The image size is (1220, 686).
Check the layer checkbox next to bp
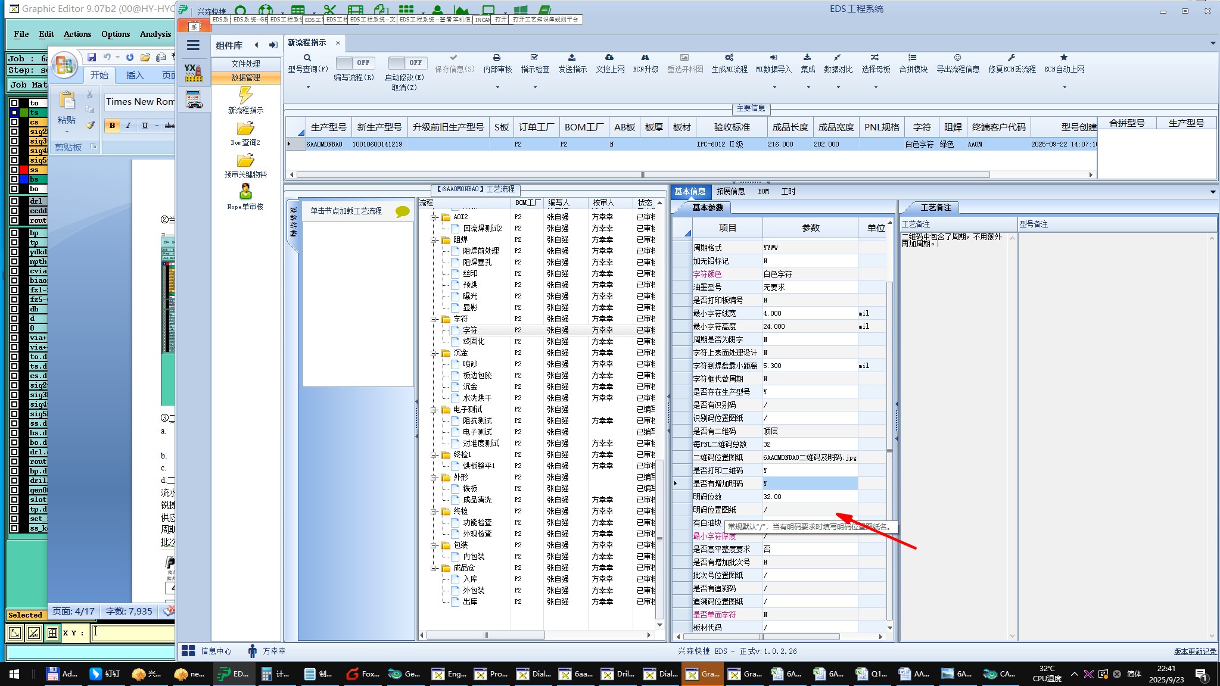click(14, 233)
